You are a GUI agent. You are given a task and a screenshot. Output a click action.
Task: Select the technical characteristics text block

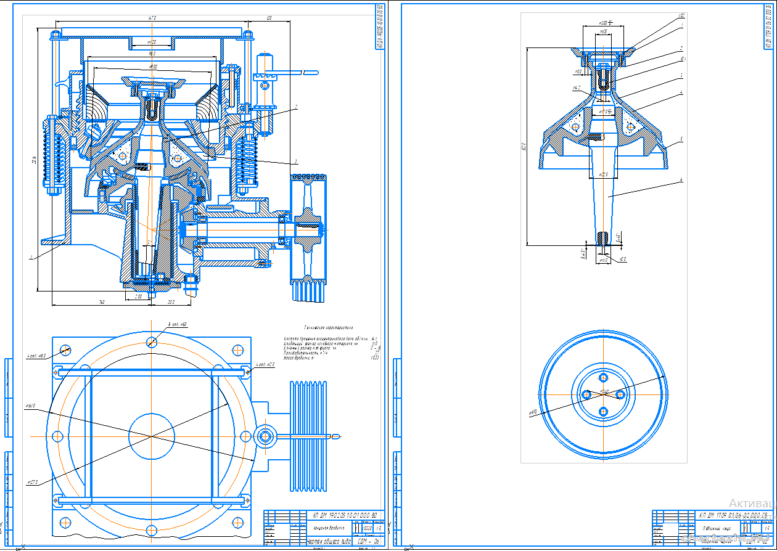click(331, 347)
